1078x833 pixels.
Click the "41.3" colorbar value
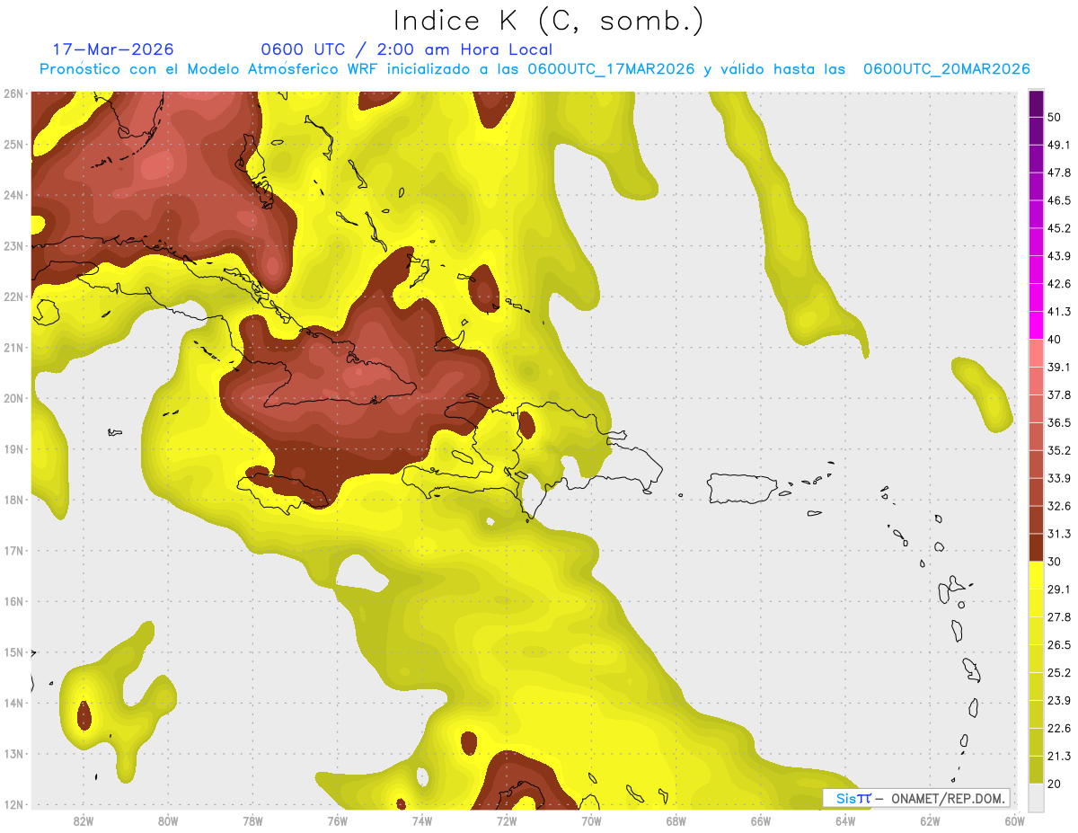pyautogui.click(x=1059, y=312)
